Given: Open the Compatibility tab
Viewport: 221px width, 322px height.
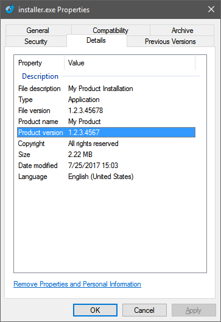Looking at the screenshot, I should point(111,31).
